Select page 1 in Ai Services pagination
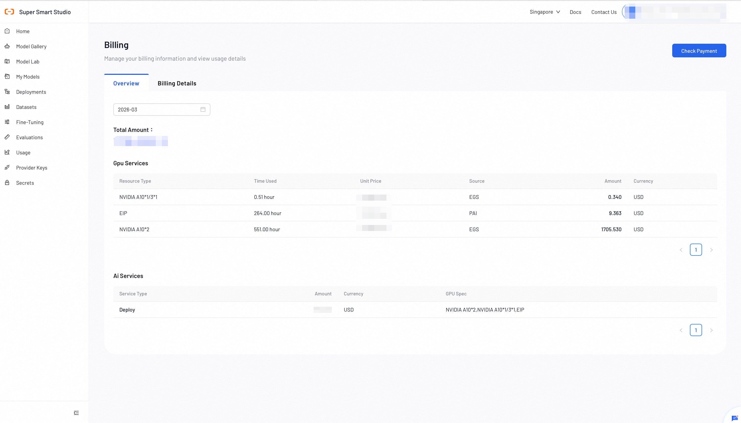The image size is (741, 423). point(696,330)
